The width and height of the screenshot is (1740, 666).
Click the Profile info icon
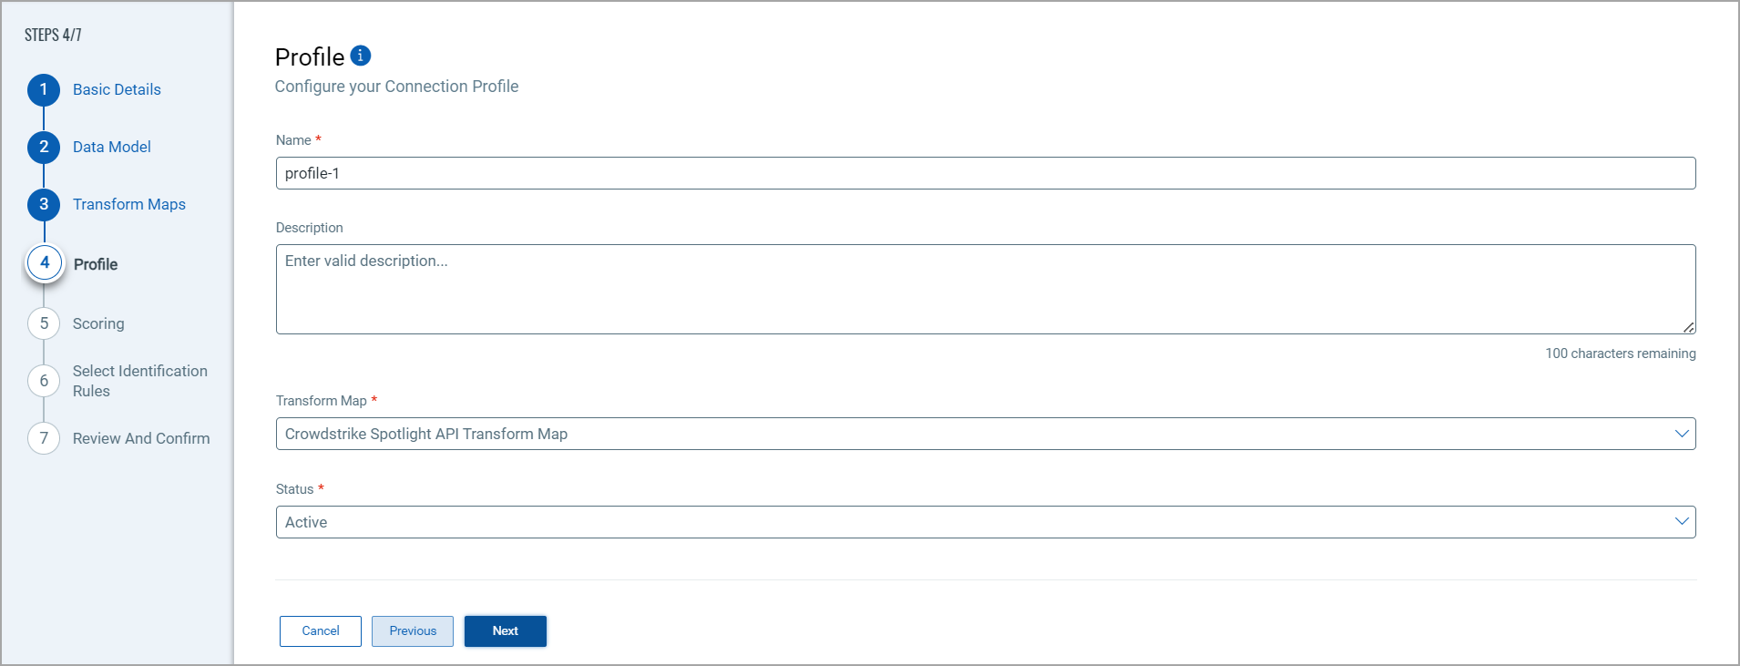361,56
